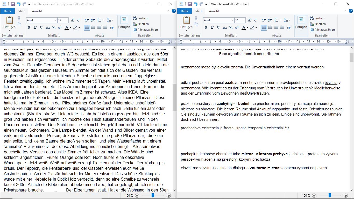
Task: Click zoom slider handle in left window
Action: 153,196
